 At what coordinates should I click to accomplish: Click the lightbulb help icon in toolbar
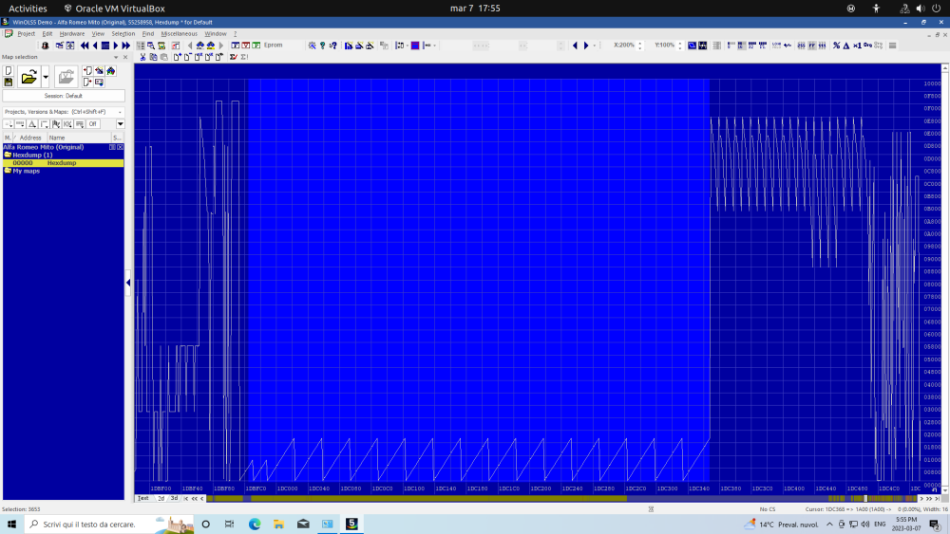[x=322, y=46]
